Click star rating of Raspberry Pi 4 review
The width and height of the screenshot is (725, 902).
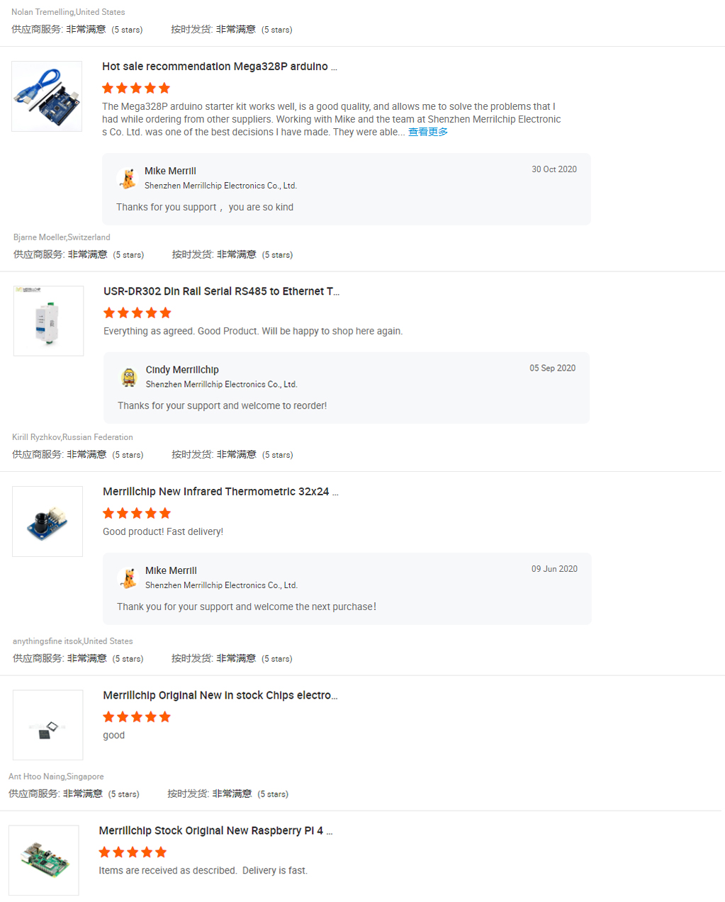(133, 852)
